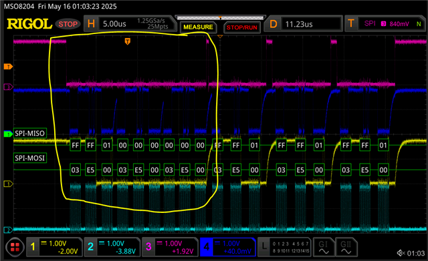Toggle channel 3 magenta button

[148, 247]
